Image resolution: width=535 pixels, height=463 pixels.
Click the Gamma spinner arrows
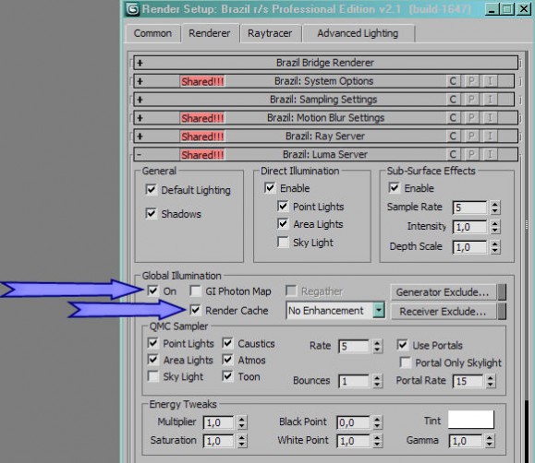[490, 441]
